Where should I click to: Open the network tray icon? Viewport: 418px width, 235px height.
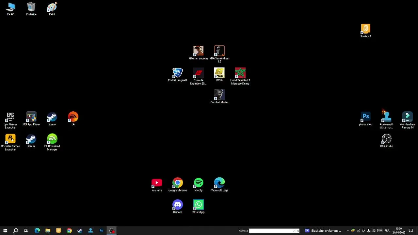point(358,231)
